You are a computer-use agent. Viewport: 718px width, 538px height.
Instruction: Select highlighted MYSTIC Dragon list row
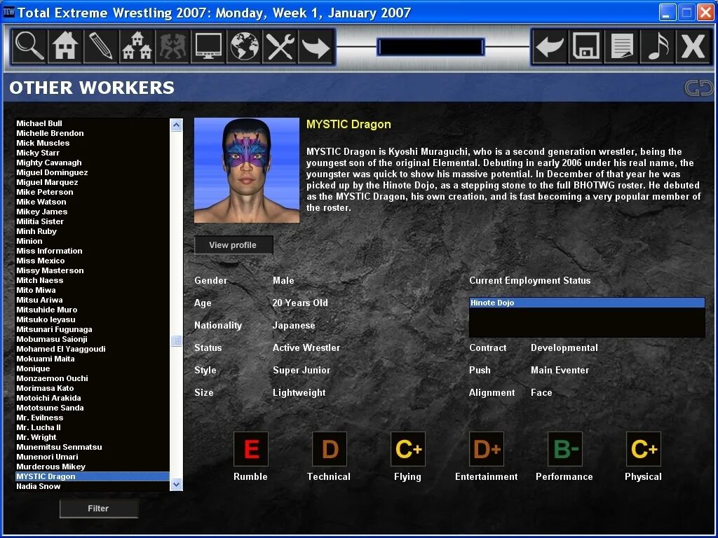93,476
